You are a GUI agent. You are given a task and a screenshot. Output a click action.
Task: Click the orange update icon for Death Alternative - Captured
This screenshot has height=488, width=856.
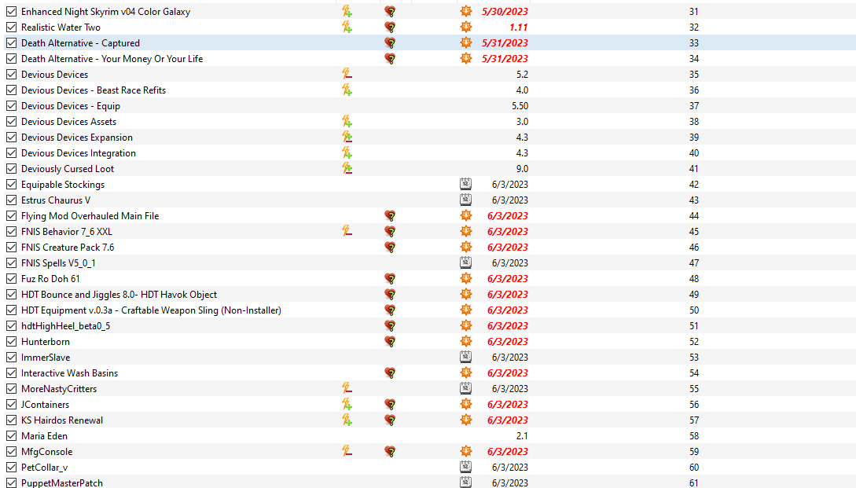pyautogui.click(x=465, y=42)
